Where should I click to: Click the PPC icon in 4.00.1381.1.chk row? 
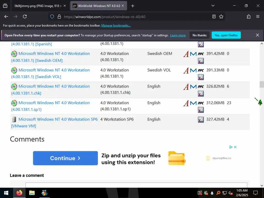(x=201, y=87)
